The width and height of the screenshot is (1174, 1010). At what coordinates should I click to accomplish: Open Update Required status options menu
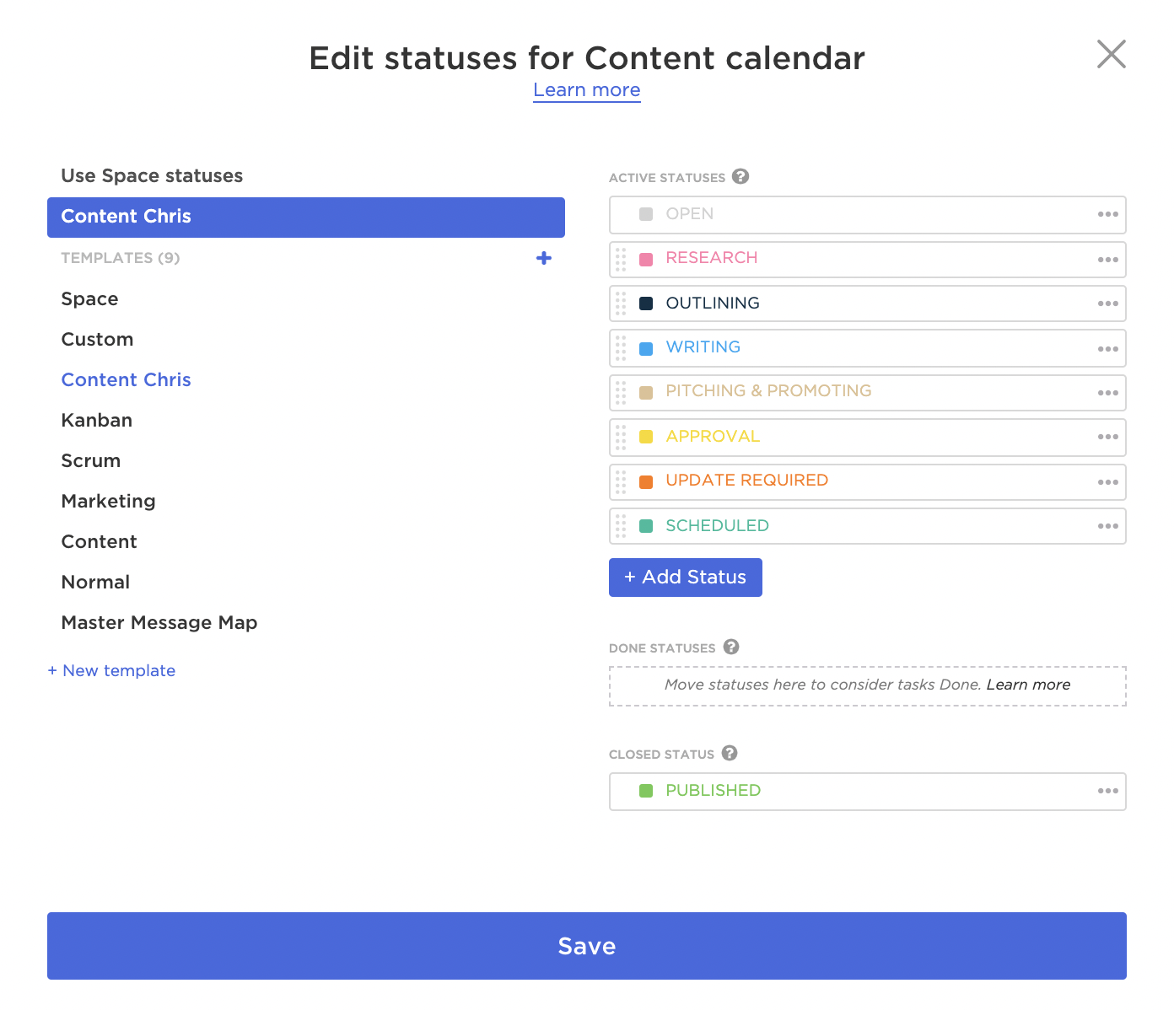(1107, 482)
